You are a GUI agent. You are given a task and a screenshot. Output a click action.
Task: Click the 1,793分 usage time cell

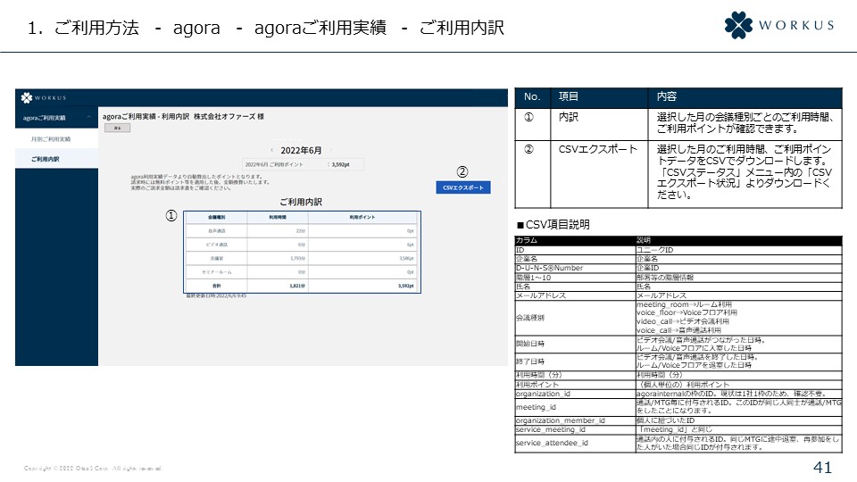pyautogui.click(x=298, y=259)
